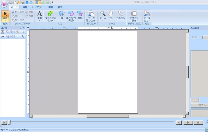Click the stitch simulator slider handle
Image resolution: width=208 pixels, height=132 pixels.
9,122
